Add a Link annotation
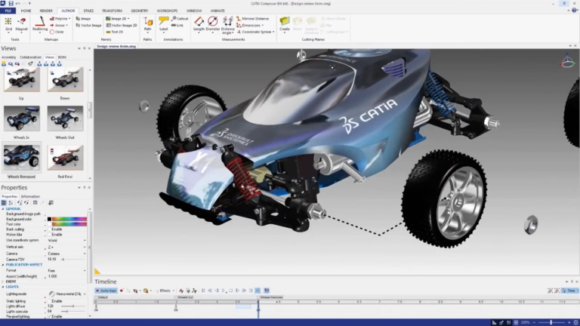This screenshot has height=326, width=580. click(177, 25)
